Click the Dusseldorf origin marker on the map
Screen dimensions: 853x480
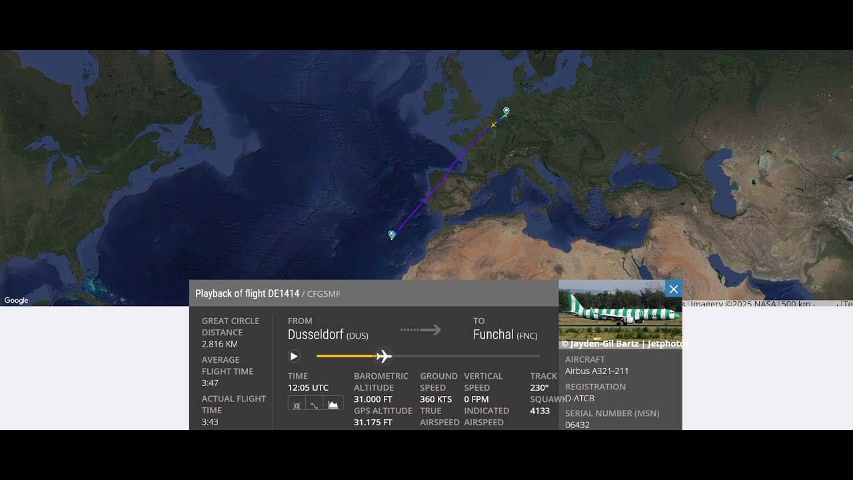[506, 111]
